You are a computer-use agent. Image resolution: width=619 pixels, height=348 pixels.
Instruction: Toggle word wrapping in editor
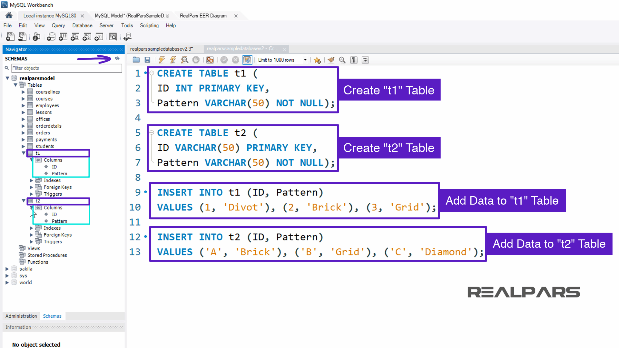[365, 60]
